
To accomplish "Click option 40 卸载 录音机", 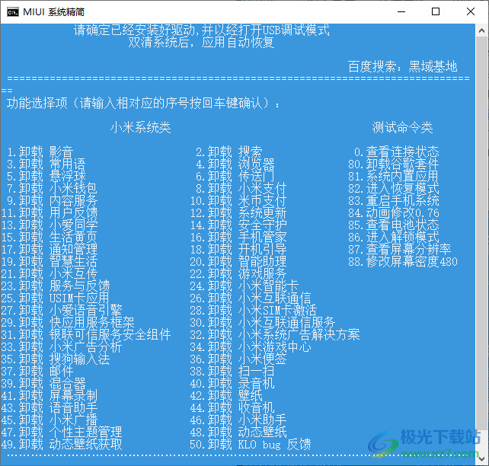I will pyautogui.click(x=232, y=384).
